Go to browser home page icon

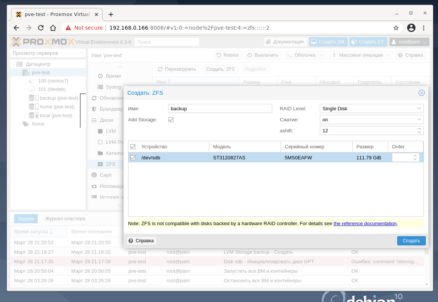tap(53, 28)
